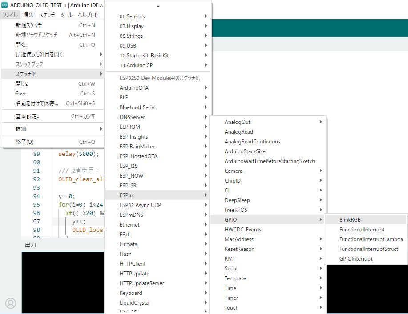The width and height of the screenshot is (408, 314).
Task: Select 終了(Q) to quit the IDE
Action: click(24, 142)
